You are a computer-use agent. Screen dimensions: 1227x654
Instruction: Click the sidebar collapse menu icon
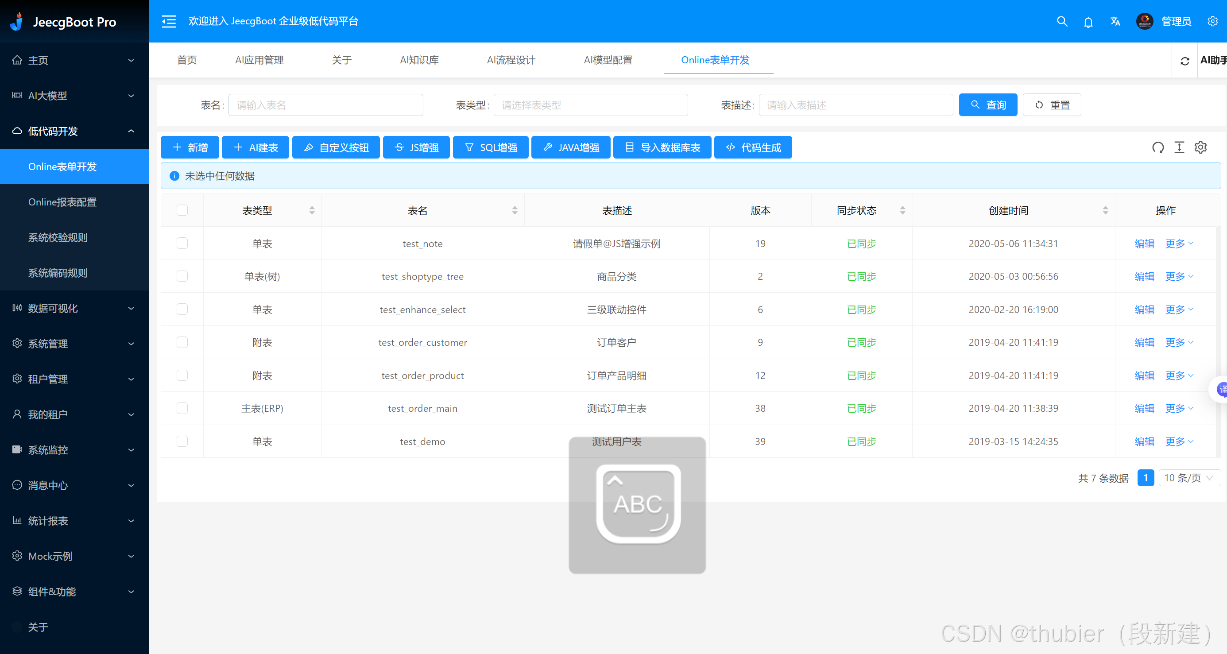(169, 21)
